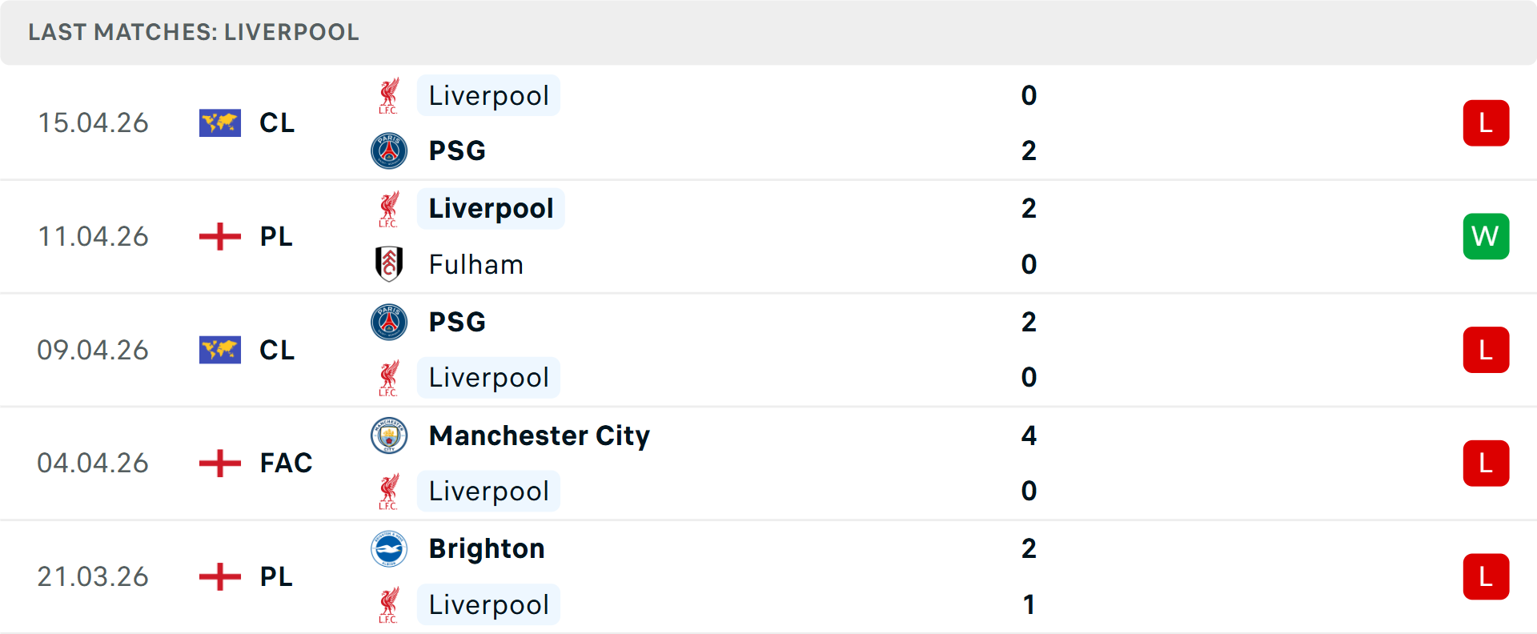Switch to the PL competition label on 11.04.26

(275, 236)
